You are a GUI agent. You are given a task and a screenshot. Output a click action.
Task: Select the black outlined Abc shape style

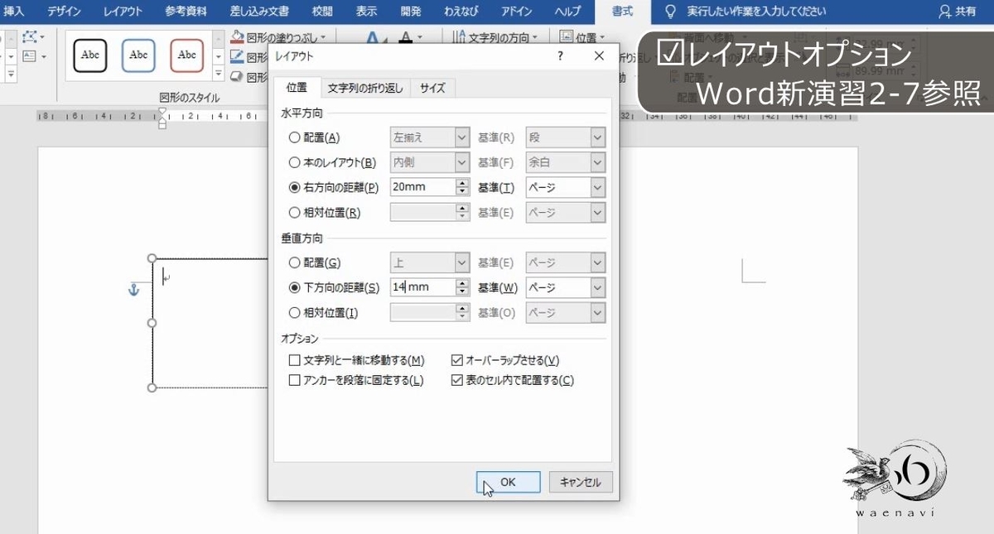coord(90,55)
